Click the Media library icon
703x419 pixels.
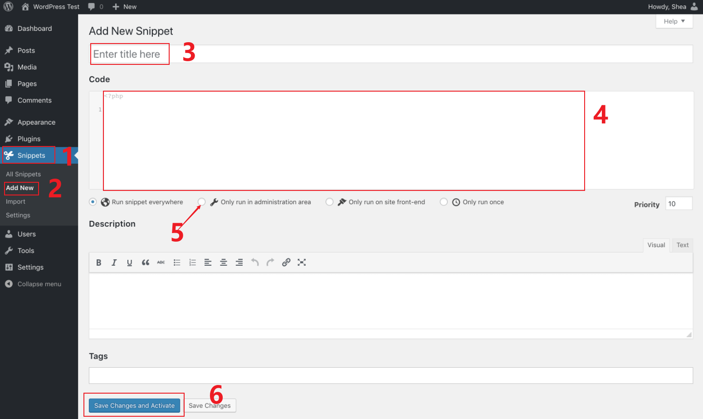pyautogui.click(x=9, y=67)
